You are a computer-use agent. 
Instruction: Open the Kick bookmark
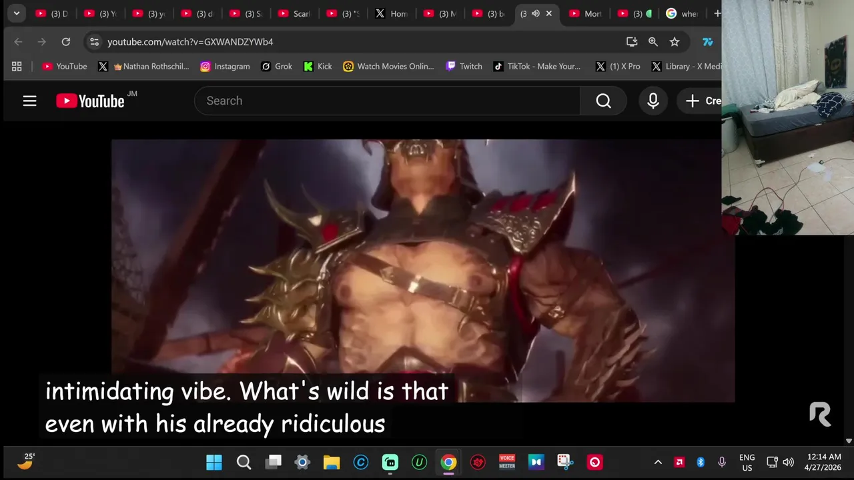[318, 66]
